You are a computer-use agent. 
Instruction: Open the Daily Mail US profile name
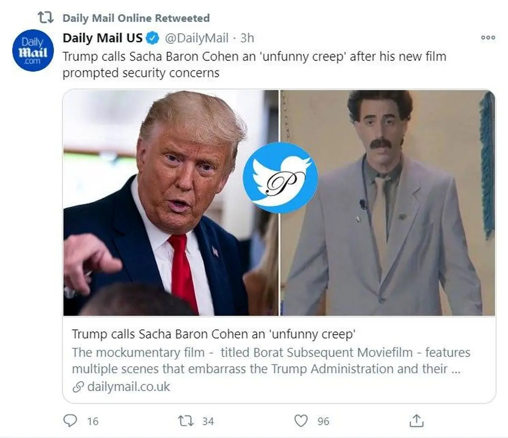[102, 38]
